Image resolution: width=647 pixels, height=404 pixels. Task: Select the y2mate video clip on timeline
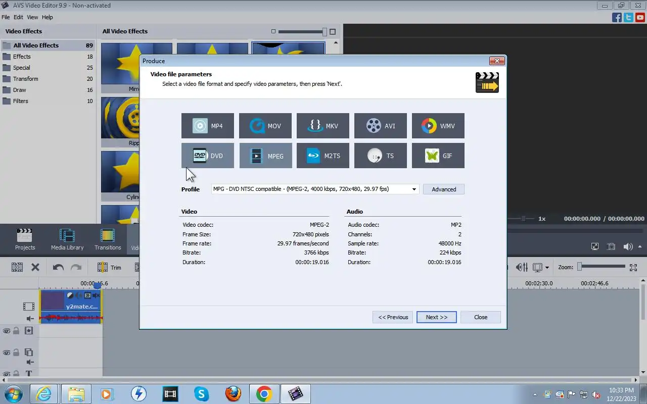(71, 306)
